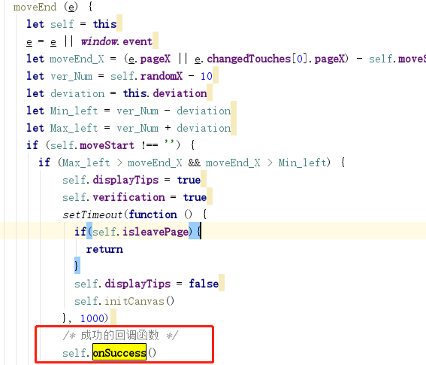
Task: Click the success callback Chinese comment
Action: point(119,336)
